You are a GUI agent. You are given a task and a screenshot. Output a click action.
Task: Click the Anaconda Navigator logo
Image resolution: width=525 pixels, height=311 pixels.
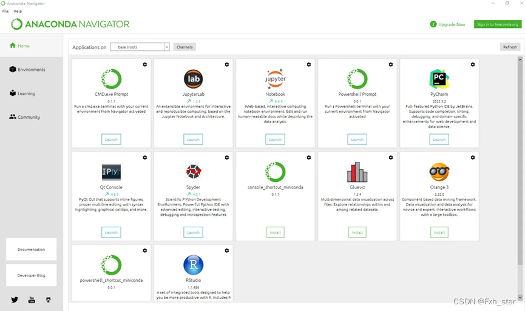pyautogui.click(x=70, y=24)
